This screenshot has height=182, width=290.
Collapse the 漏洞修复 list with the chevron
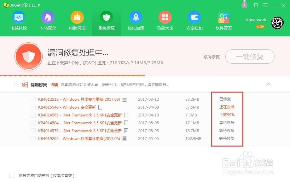[269, 84]
